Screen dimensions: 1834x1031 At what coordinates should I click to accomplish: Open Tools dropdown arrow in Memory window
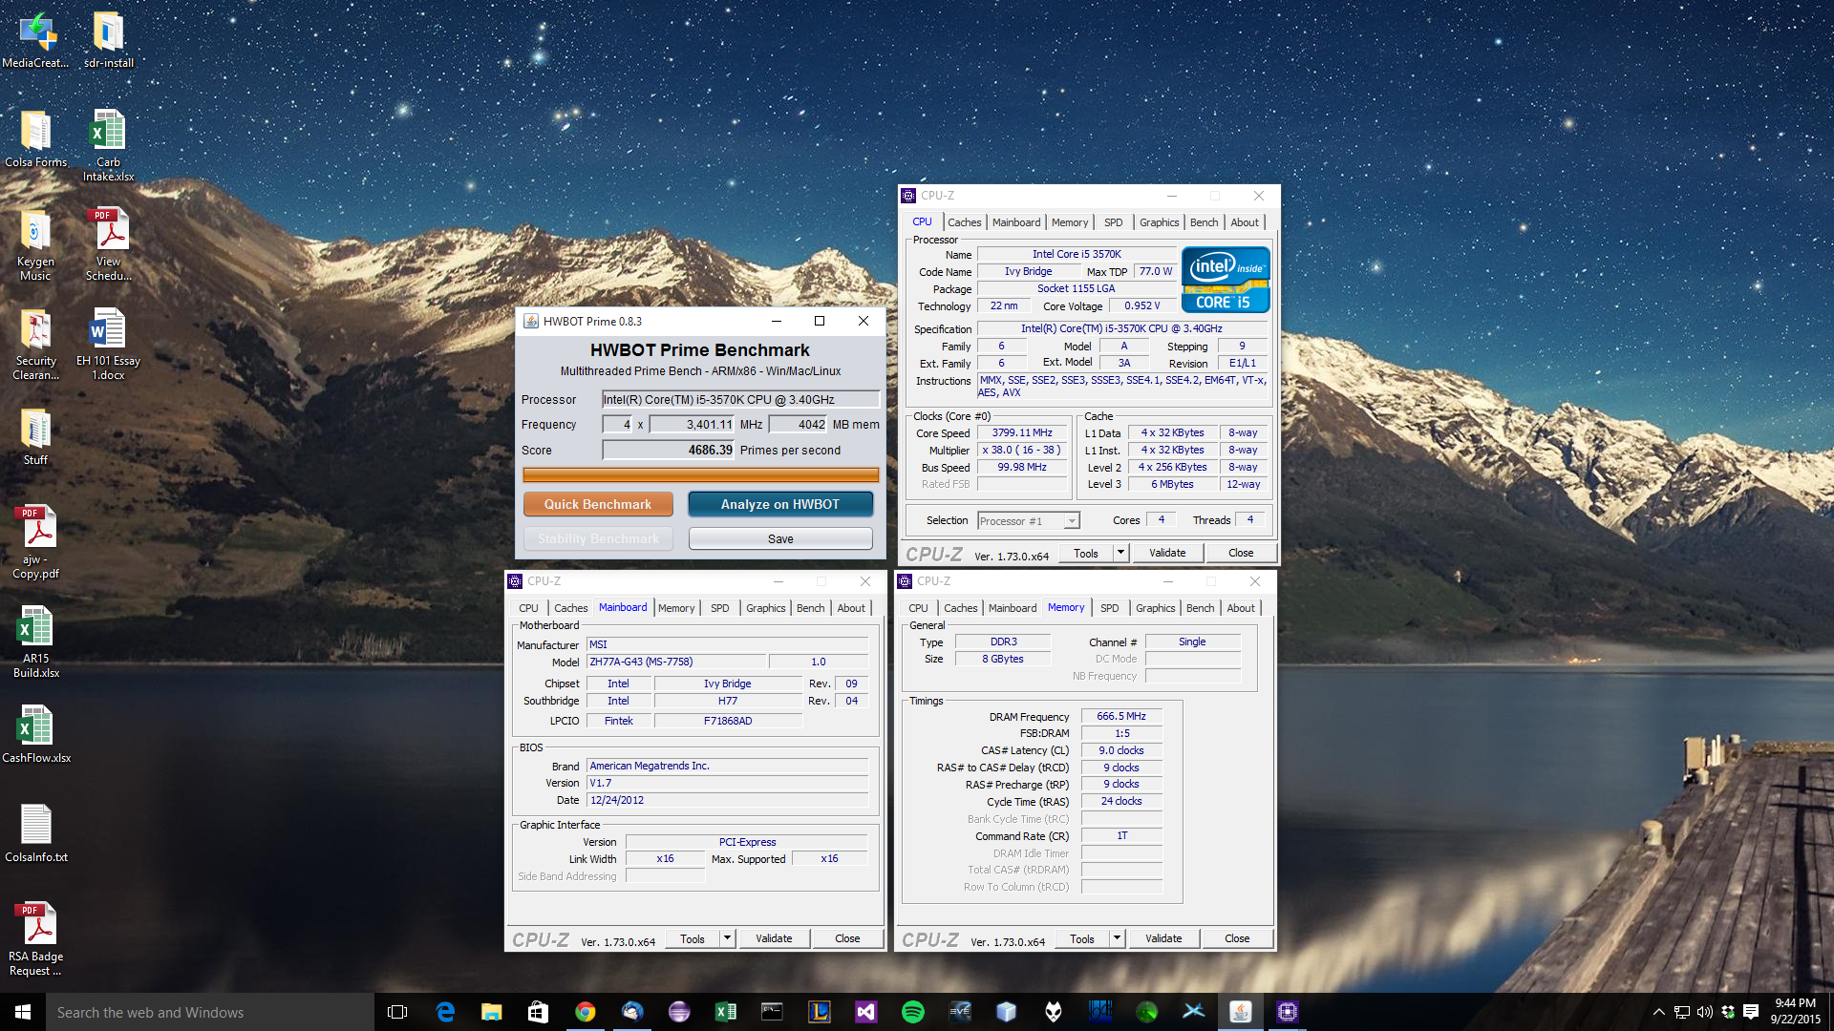[1117, 938]
